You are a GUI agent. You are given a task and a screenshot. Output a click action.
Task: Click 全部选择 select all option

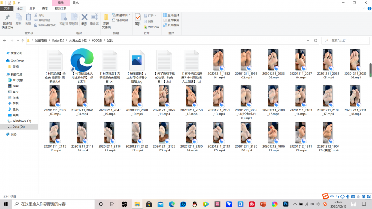[x=172, y=15]
